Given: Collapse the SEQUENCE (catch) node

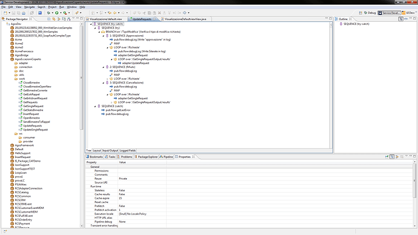Looking at the screenshot, I should coord(95,106).
